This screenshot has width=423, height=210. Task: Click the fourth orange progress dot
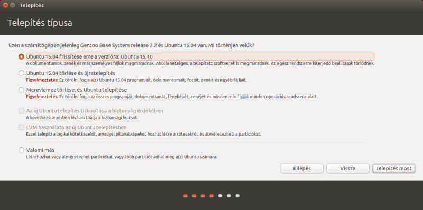212,196
